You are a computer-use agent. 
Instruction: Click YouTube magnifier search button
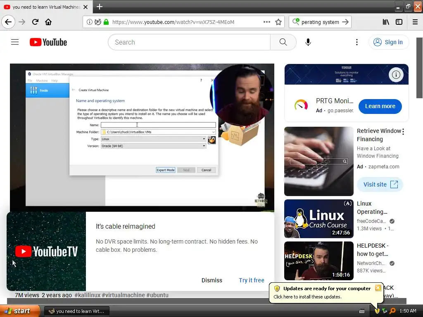(x=283, y=43)
